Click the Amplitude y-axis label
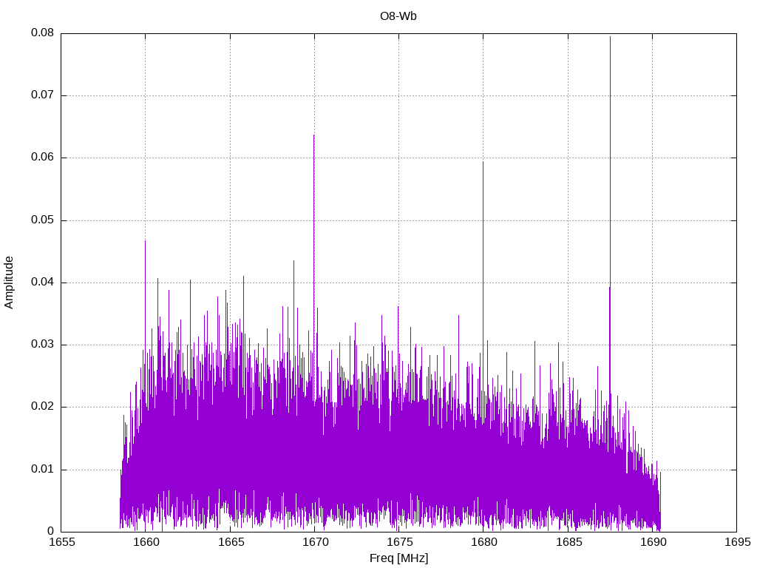 (10, 282)
